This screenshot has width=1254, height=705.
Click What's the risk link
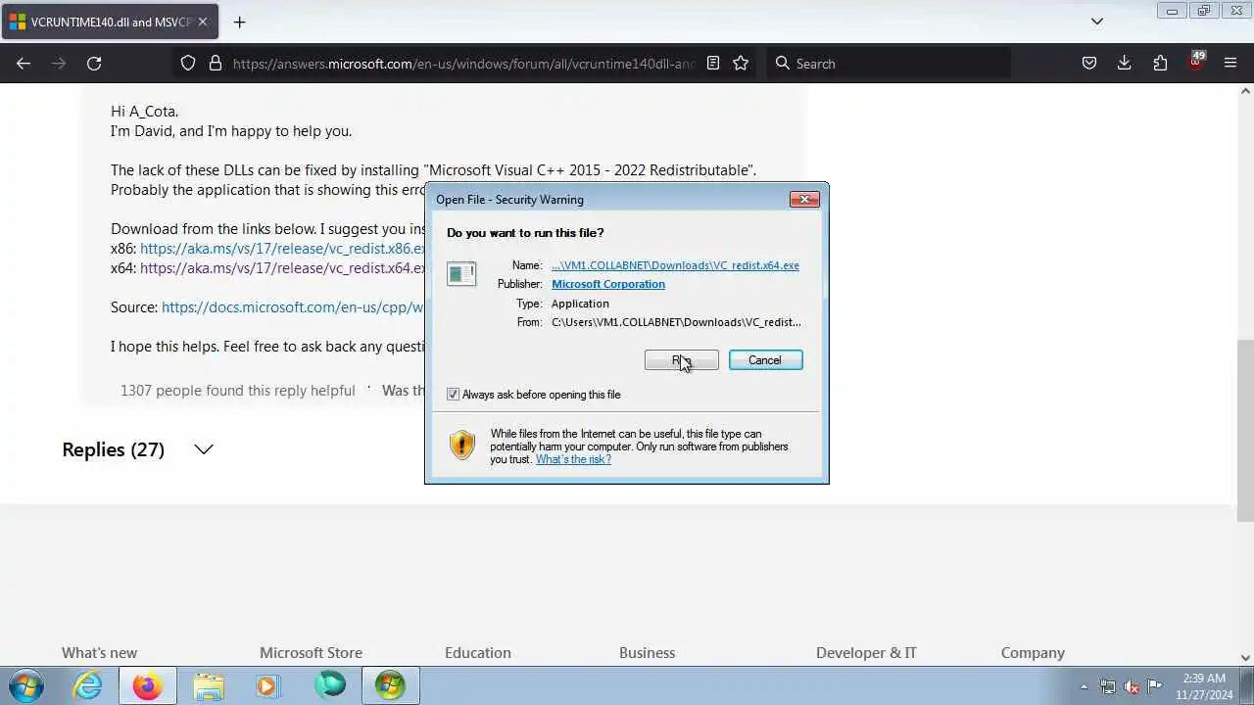[573, 459]
